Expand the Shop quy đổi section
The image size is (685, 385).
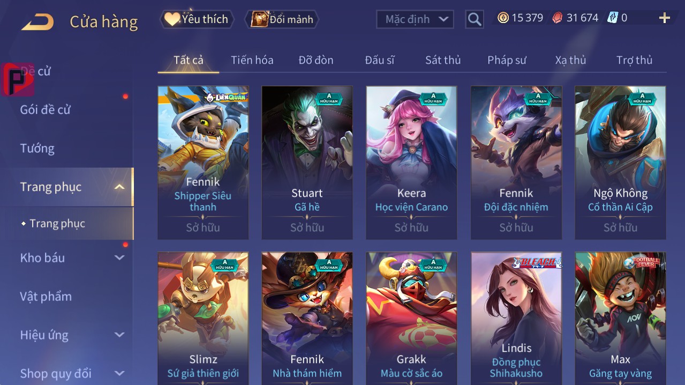tap(119, 373)
